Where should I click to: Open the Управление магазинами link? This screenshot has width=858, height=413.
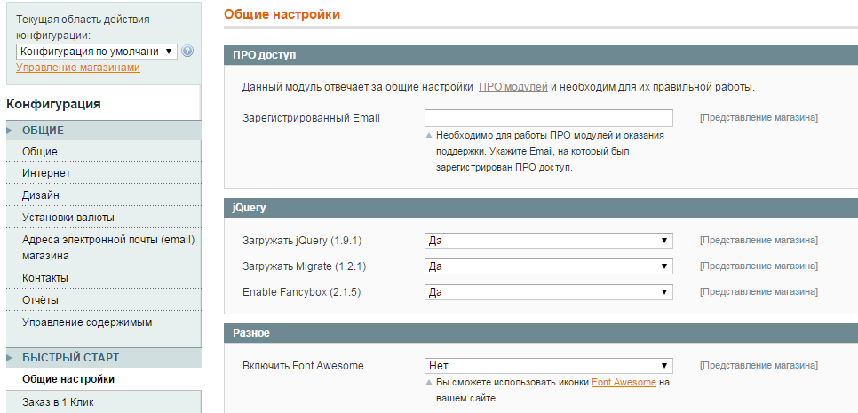[x=78, y=68]
